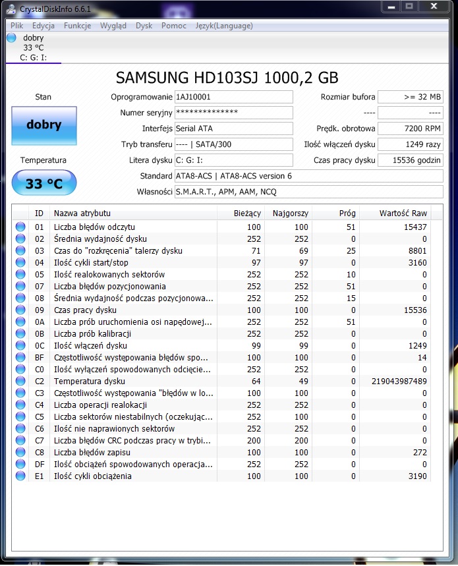Click the Rozmiar bufora field >= 32 MB
The width and height of the screenshot is (458, 566).
point(411,97)
